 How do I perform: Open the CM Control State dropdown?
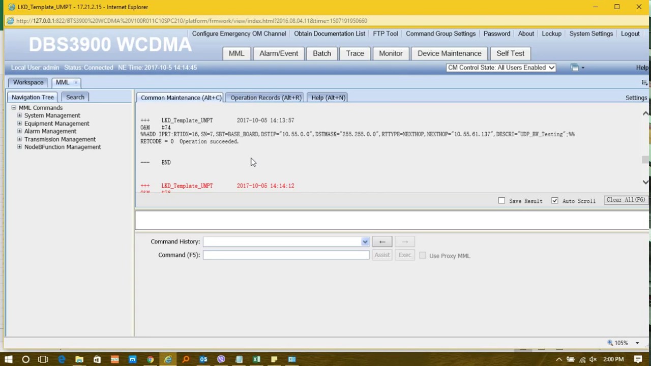pyautogui.click(x=501, y=68)
